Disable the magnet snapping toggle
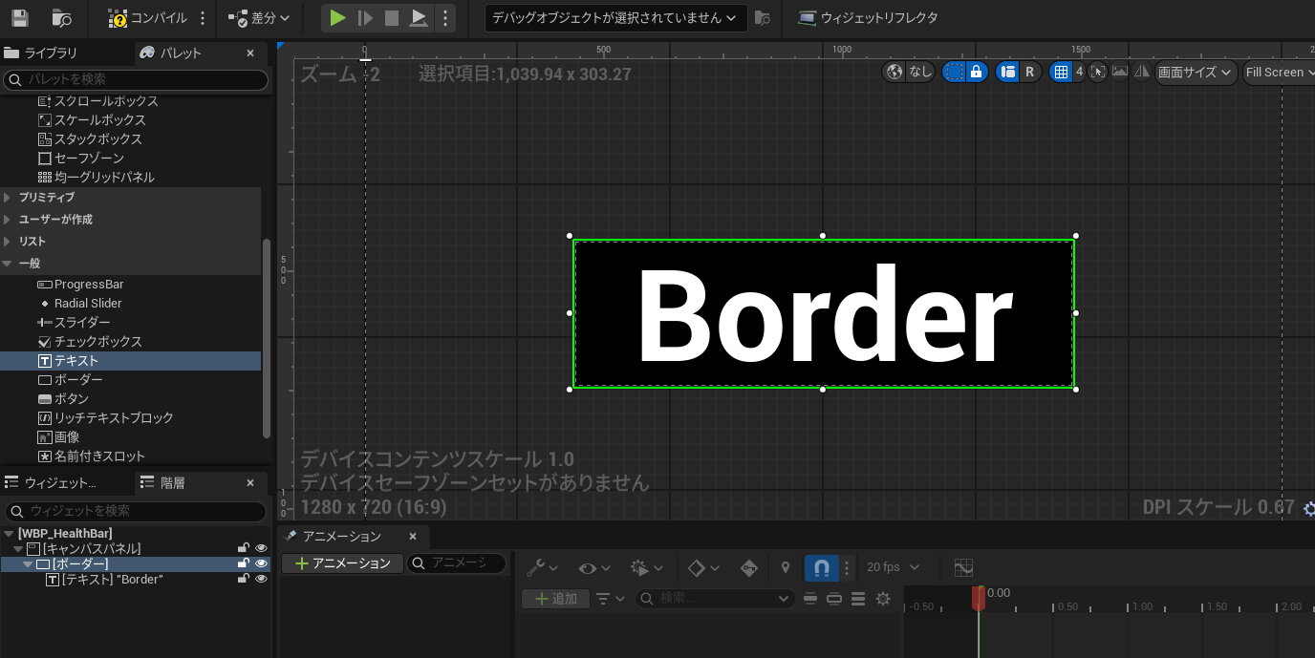 (821, 567)
